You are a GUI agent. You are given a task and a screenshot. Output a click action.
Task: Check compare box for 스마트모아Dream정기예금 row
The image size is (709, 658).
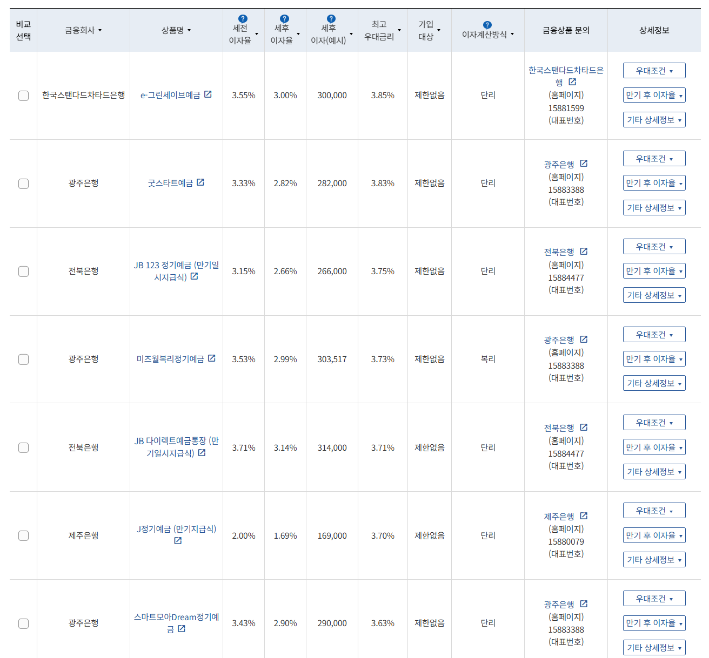(23, 623)
